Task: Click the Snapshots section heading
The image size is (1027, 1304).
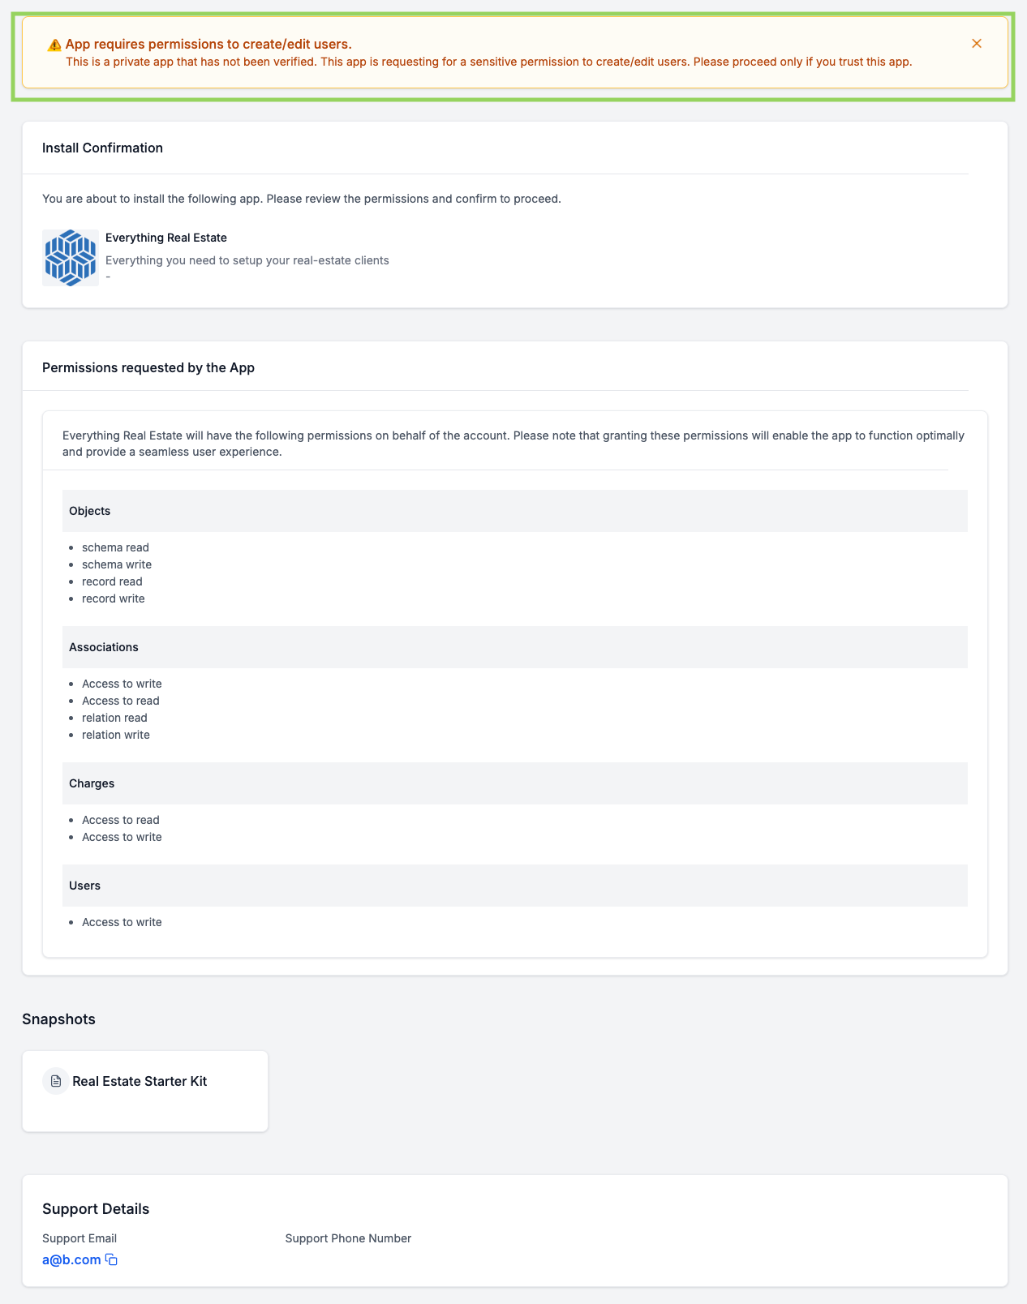Action: pyautogui.click(x=58, y=1019)
